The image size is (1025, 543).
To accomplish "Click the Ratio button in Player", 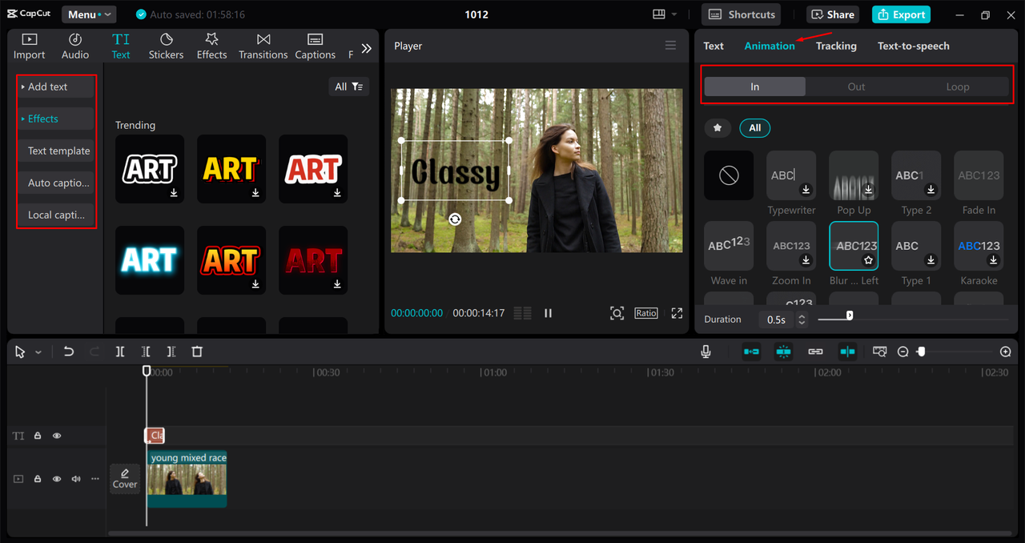I will click(646, 313).
